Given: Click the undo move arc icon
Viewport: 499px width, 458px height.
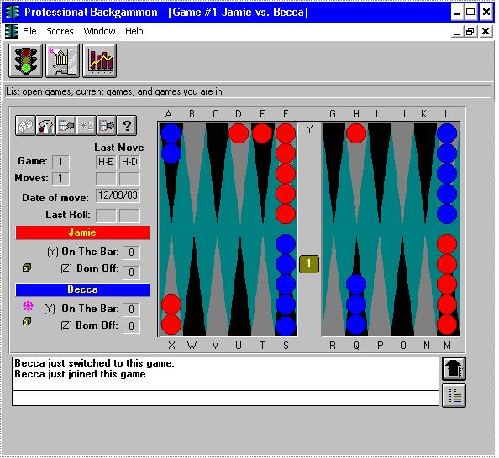Looking at the screenshot, I should tap(46, 126).
